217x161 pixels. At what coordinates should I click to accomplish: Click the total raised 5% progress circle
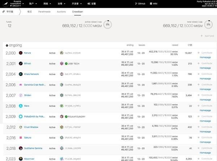tap(209, 25)
